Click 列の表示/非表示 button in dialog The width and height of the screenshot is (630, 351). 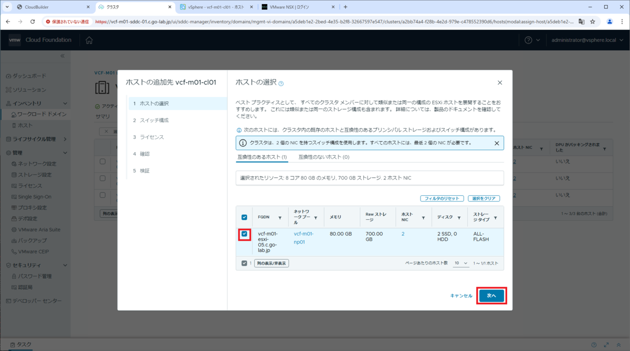click(x=271, y=263)
